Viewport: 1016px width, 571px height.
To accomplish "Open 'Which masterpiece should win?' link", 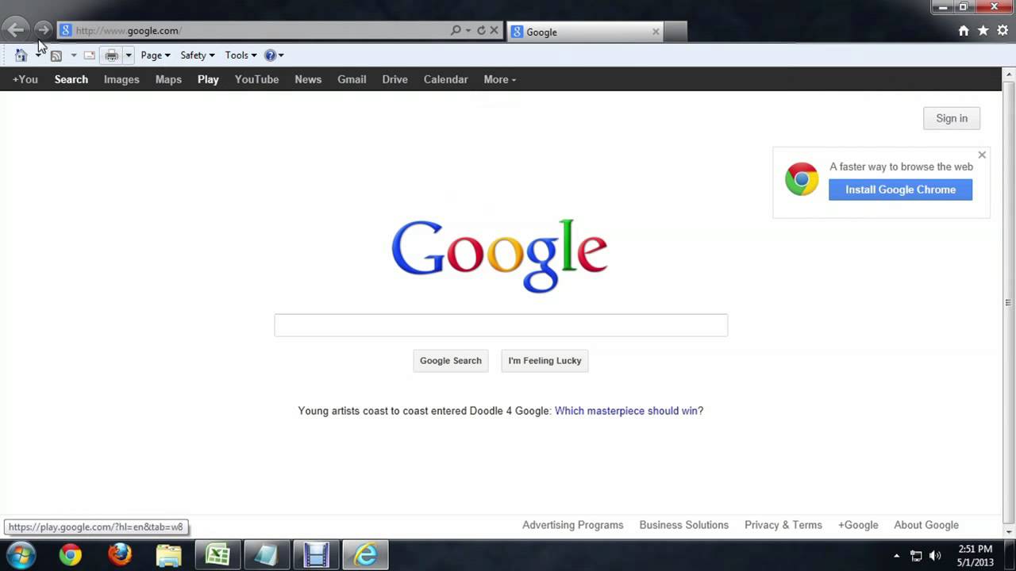I will coord(629,411).
